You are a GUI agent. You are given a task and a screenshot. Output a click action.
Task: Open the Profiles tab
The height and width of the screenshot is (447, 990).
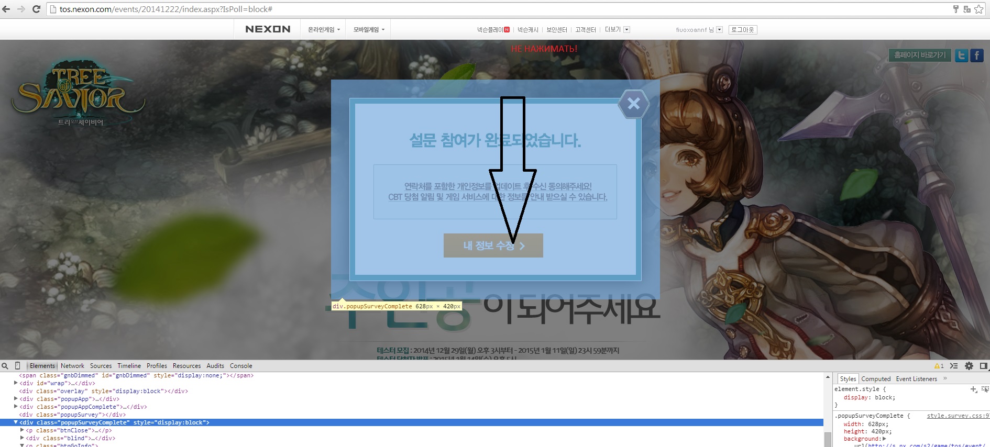[x=157, y=366]
